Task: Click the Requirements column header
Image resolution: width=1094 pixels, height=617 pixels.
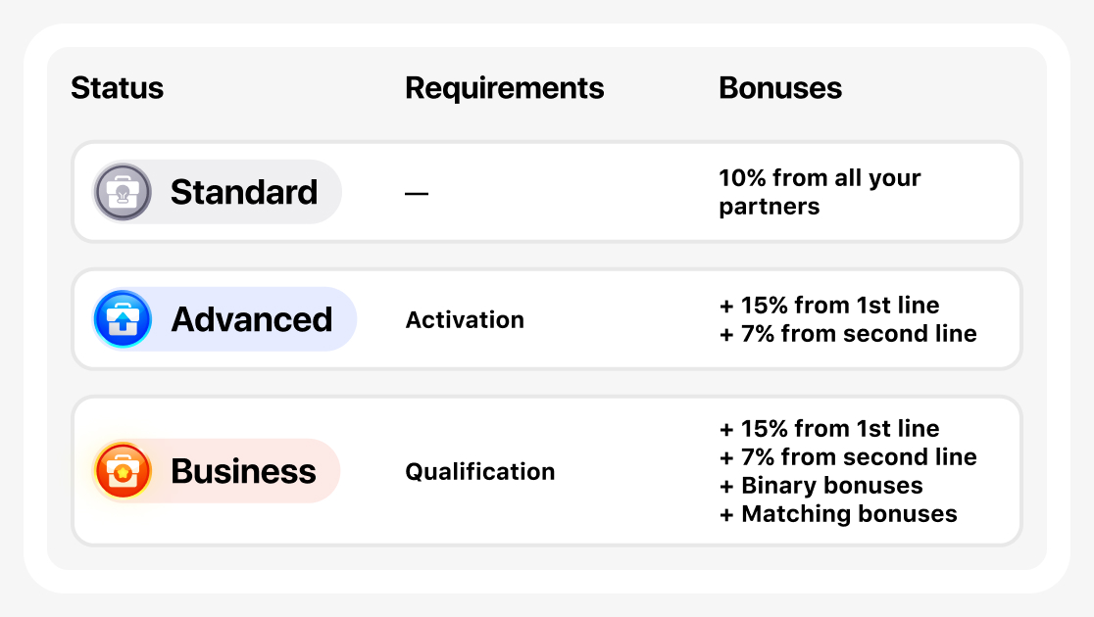Action: tap(504, 88)
